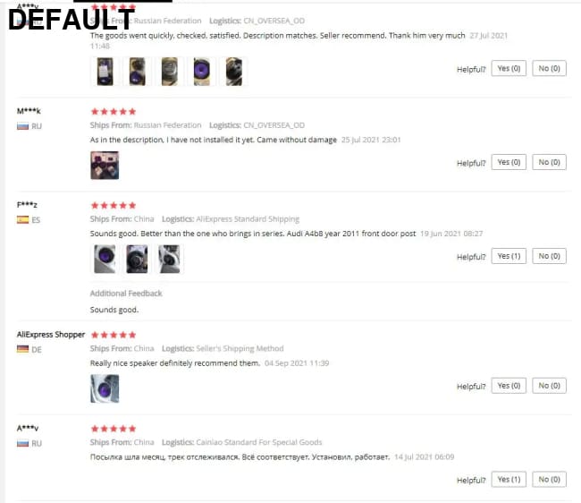Open first photo in top A***v review
Viewport: 581px width, 503px height.
[x=105, y=72]
